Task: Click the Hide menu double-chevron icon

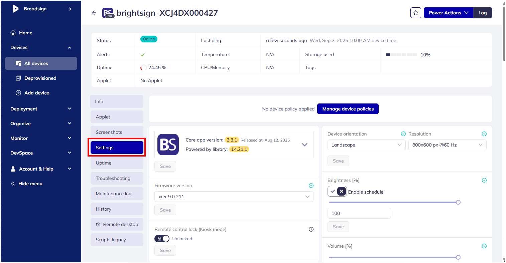Action: tap(13, 184)
